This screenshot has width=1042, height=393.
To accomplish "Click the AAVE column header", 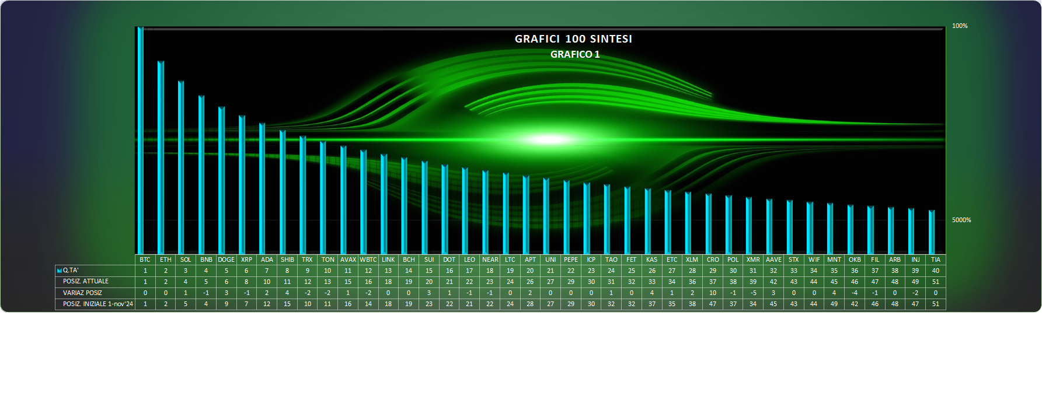I will [773, 260].
